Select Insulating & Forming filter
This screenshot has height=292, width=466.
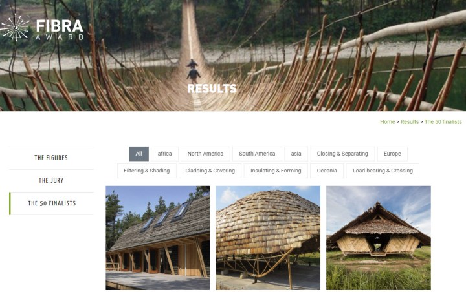276,171
